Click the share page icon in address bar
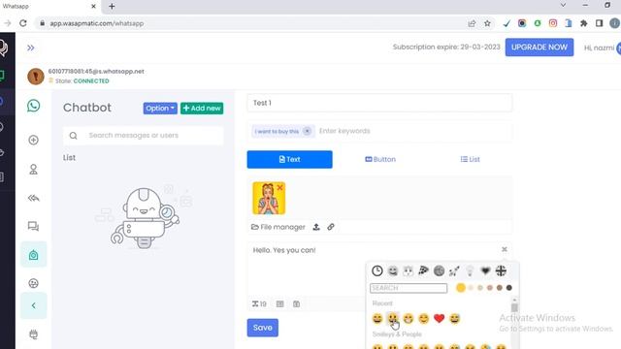The image size is (621, 349). (472, 23)
